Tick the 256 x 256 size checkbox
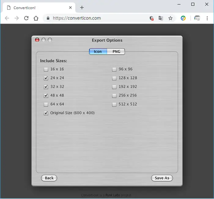The width and height of the screenshot is (214, 199). tap(114, 96)
